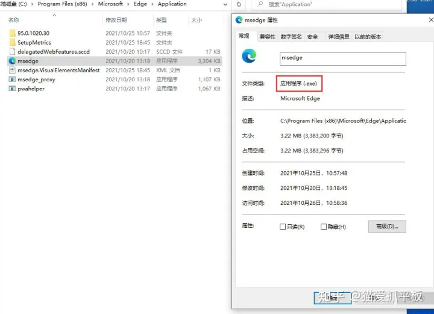Click the msedge Edge icon in file list

(x=12, y=61)
